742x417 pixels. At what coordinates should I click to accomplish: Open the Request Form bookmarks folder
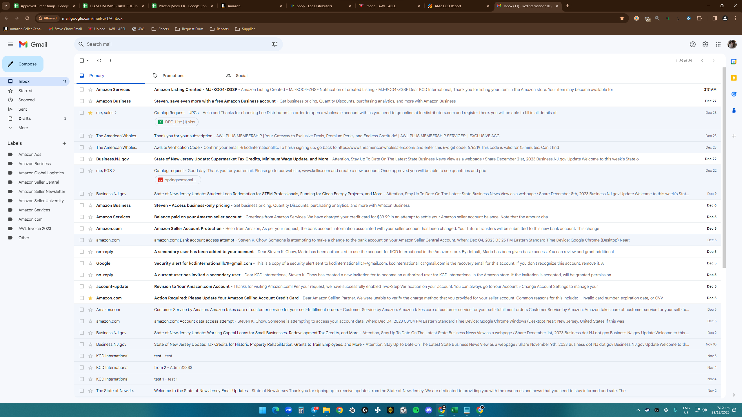click(x=189, y=29)
